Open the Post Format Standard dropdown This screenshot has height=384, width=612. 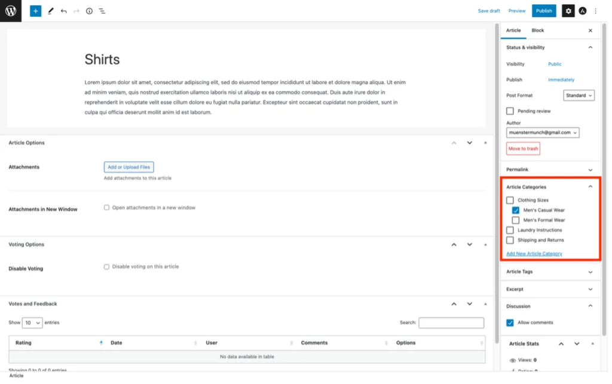579,96
